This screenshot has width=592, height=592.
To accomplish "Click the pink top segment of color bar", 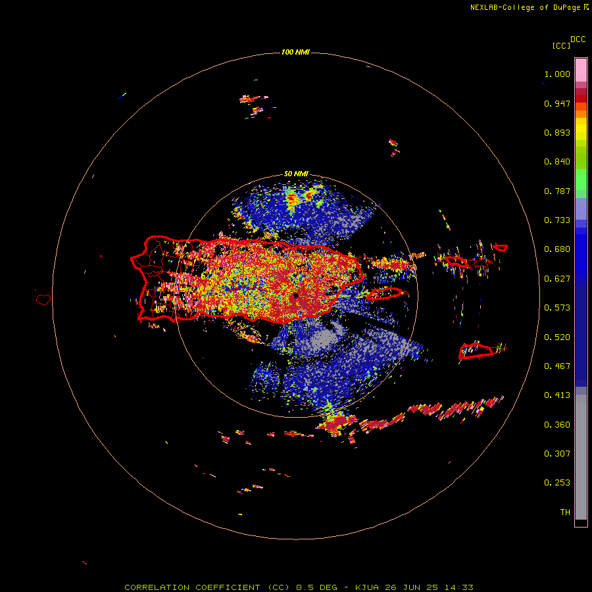I will point(581,70).
